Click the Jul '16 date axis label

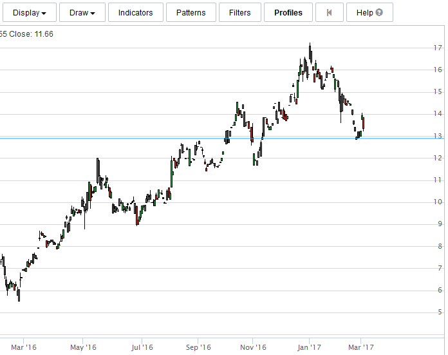click(x=142, y=347)
